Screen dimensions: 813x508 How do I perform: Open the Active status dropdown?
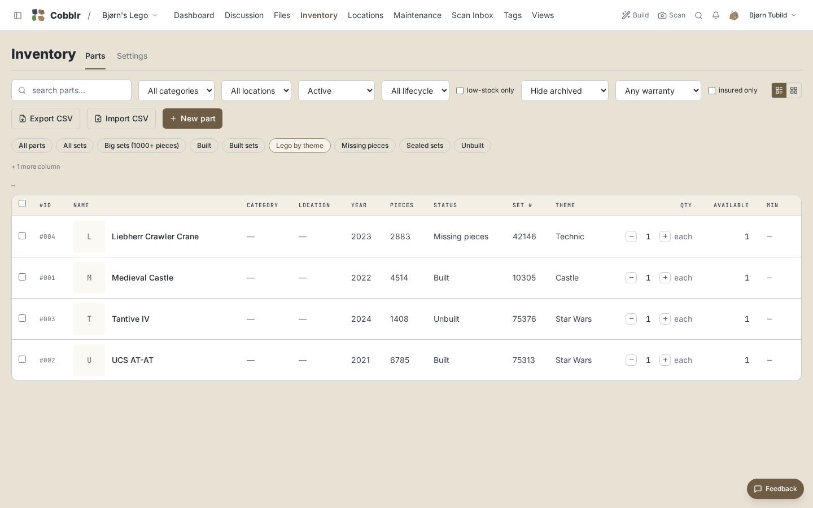pyautogui.click(x=336, y=91)
